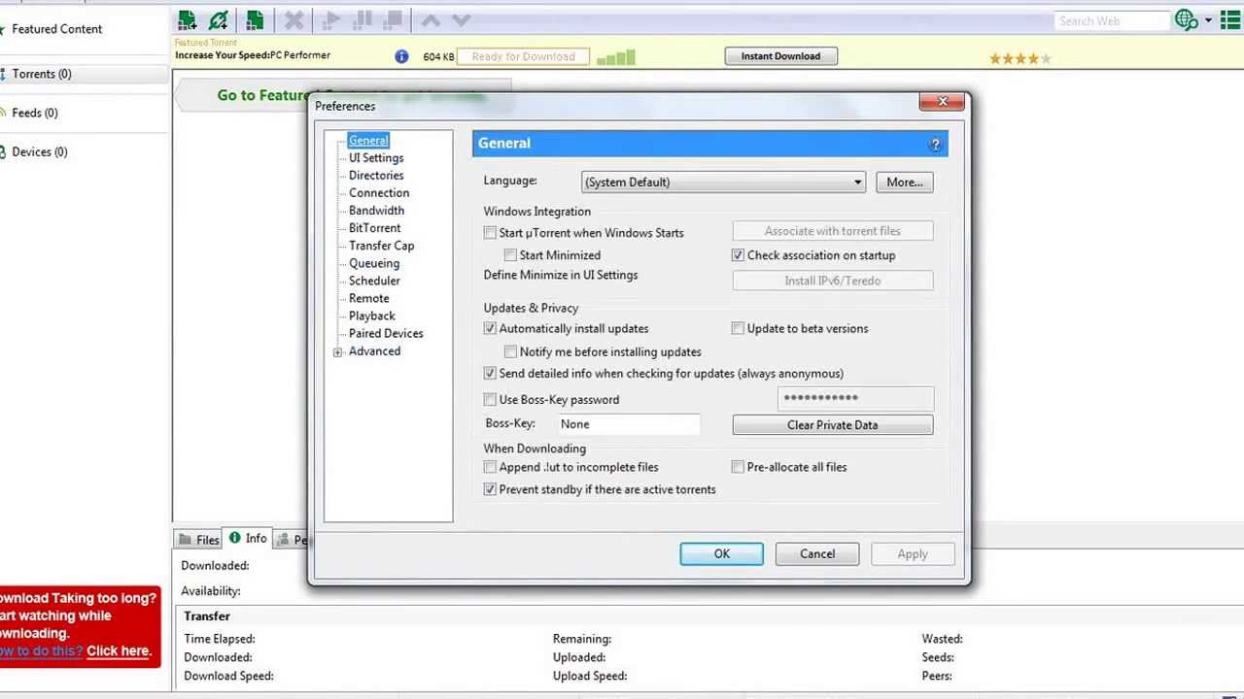This screenshot has width=1244, height=699.
Task: Click the Boss-Key hotkey field showing None
Action: coord(629,424)
